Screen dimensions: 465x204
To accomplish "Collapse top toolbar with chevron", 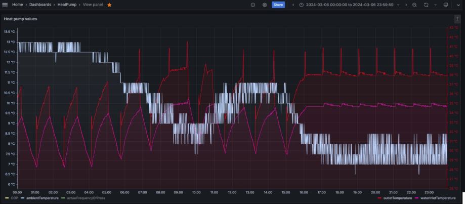I will 457,5.
